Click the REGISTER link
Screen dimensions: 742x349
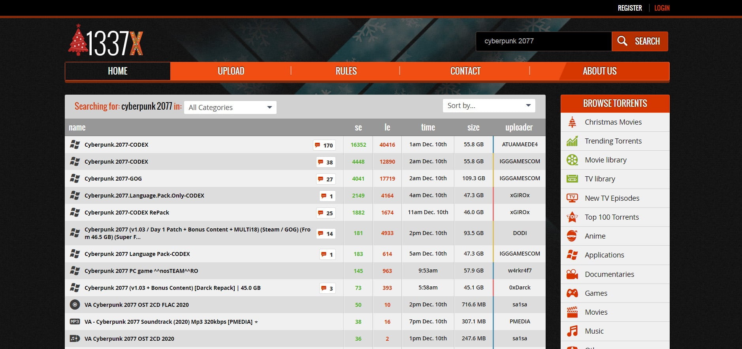click(x=630, y=8)
